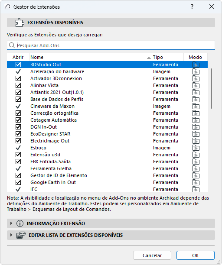222x265 pixels.
Task: Uncheck the ElectricImage Out checkbox
Action: 18,141
